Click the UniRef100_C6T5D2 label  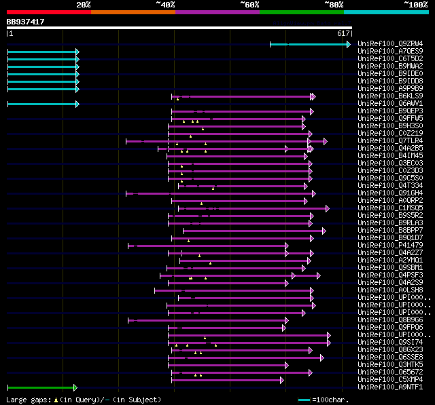coord(390,59)
